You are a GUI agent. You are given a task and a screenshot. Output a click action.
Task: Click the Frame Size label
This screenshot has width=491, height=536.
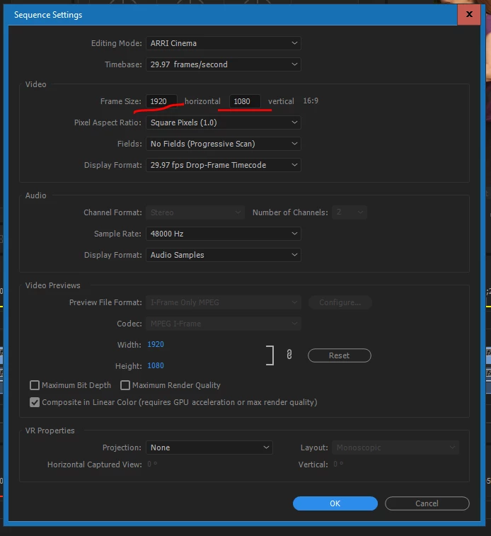point(120,101)
